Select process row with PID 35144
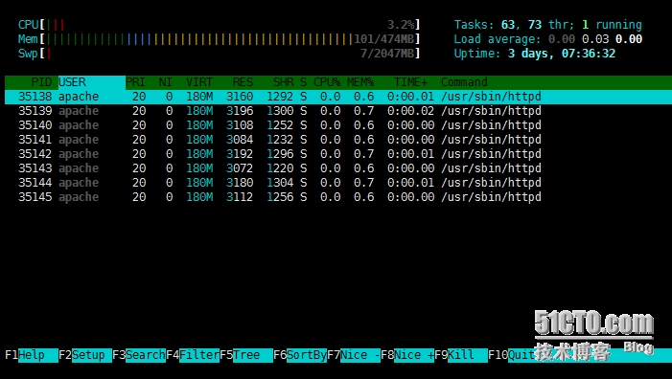Image resolution: width=672 pixels, height=379 pixels. (x=338, y=183)
